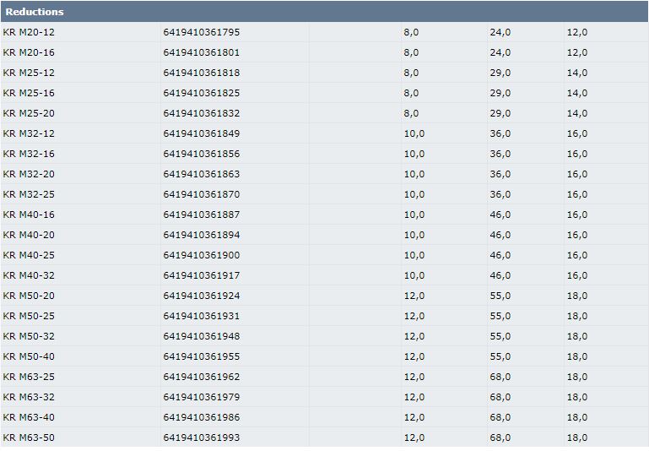
Task: Click the 12,0 value in KR M20-16 row
Action: point(577,52)
